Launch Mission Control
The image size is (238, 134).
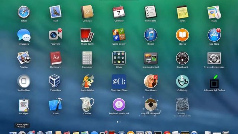[x=151, y=58]
